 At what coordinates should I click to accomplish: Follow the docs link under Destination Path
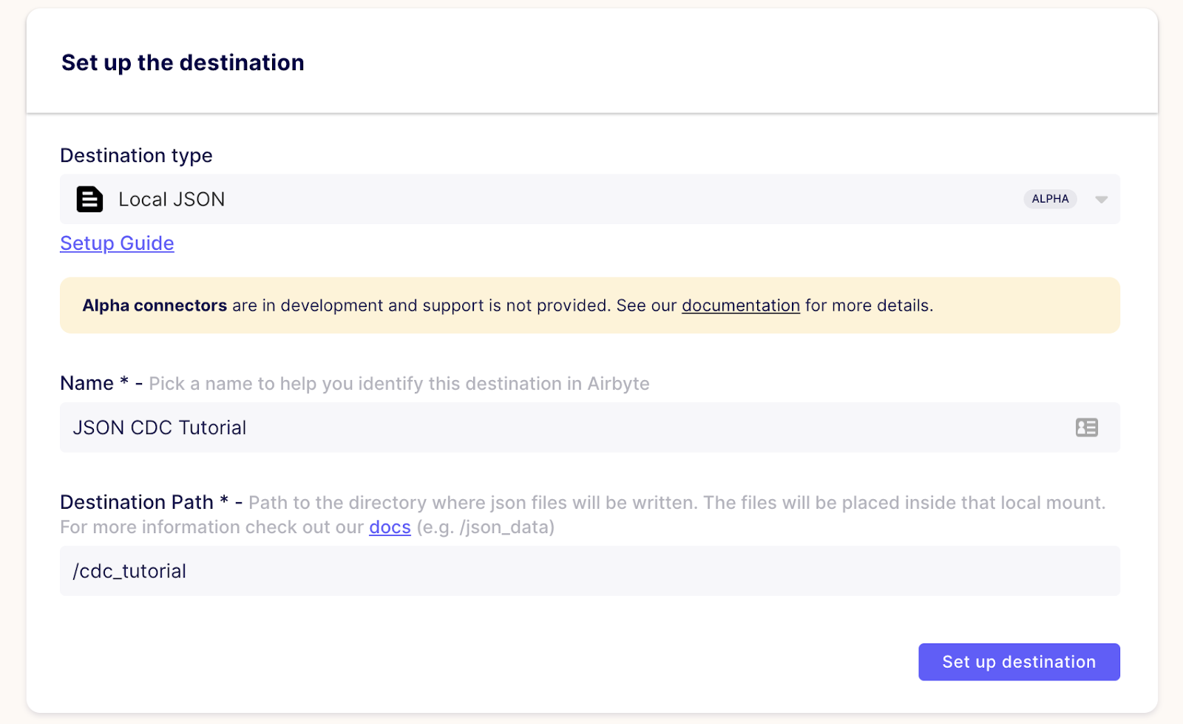click(390, 527)
